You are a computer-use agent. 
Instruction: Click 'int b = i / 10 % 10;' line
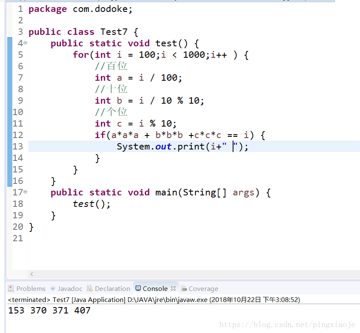tap(149, 101)
